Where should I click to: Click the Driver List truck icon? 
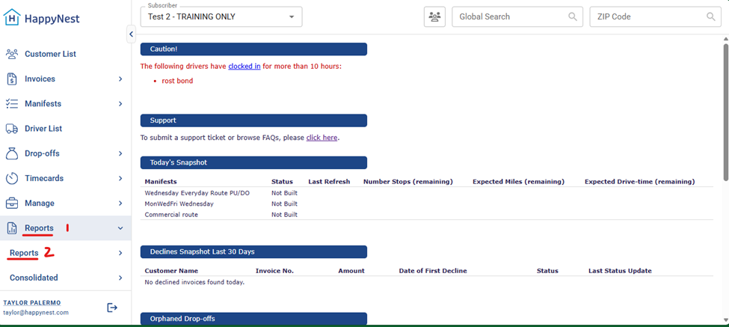[12, 129]
